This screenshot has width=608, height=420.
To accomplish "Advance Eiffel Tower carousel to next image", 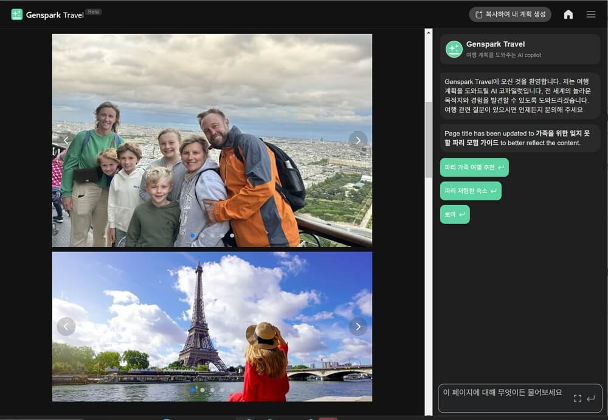I will coord(358,327).
